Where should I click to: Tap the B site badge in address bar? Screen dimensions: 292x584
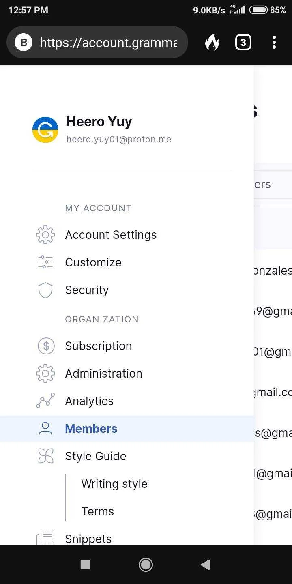tap(24, 42)
